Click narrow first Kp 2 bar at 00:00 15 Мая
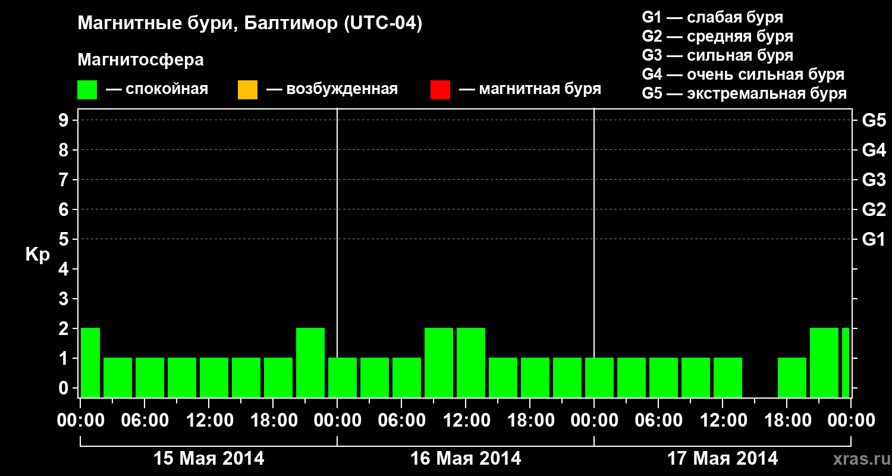Screen dimensions: 892x476 pyautogui.click(x=90, y=362)
